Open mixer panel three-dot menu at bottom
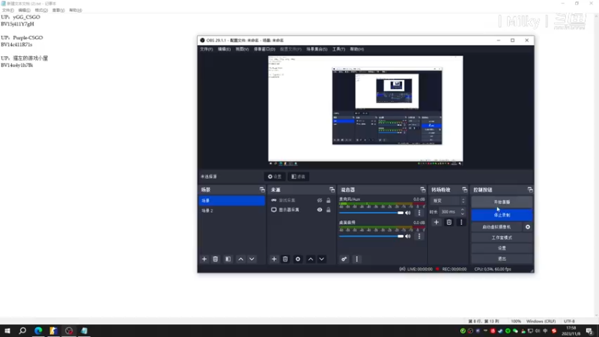 (x=357, y=259)
